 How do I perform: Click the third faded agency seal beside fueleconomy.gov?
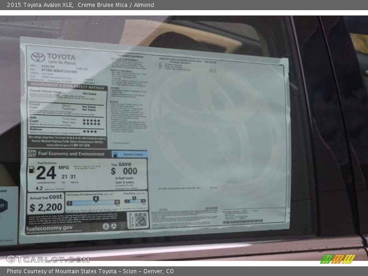point(121,226)
